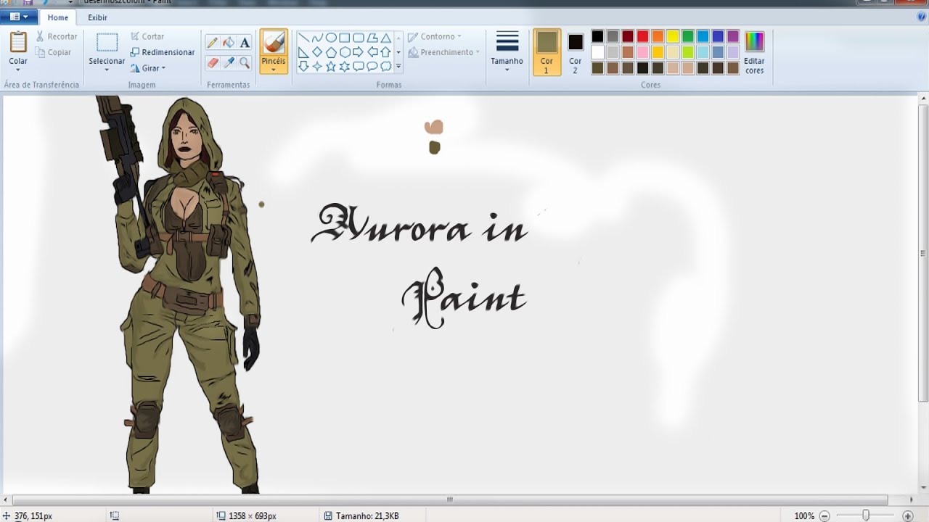The height and width of the screenshot is (522, 929).
Task: Select the Text tool
Action: pyautogui.click(x=245, y=42)
